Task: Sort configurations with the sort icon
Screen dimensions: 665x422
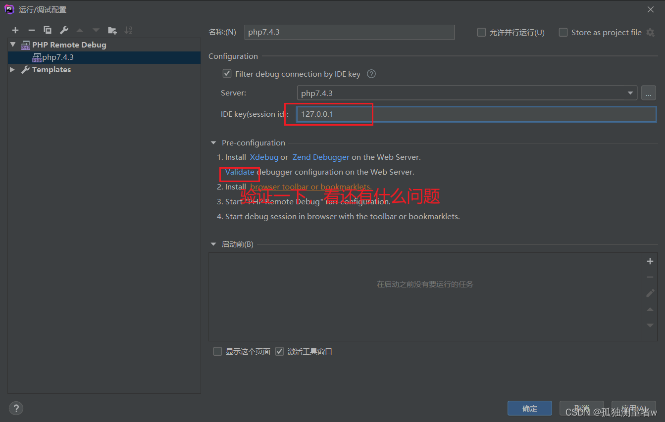Action: pyautogui.click(x=128, y=30)
